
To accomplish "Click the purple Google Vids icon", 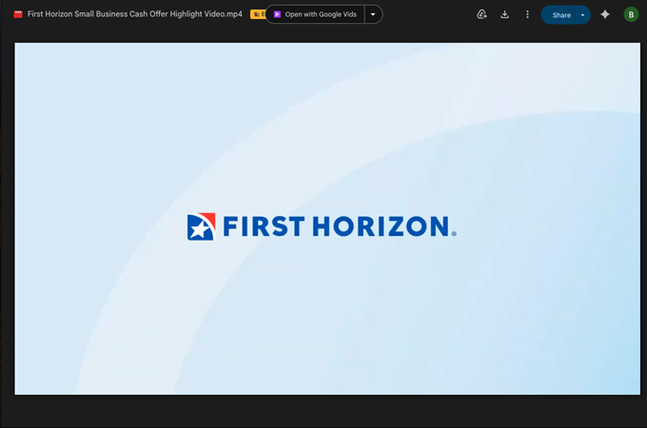I will (x=277, y=14).
